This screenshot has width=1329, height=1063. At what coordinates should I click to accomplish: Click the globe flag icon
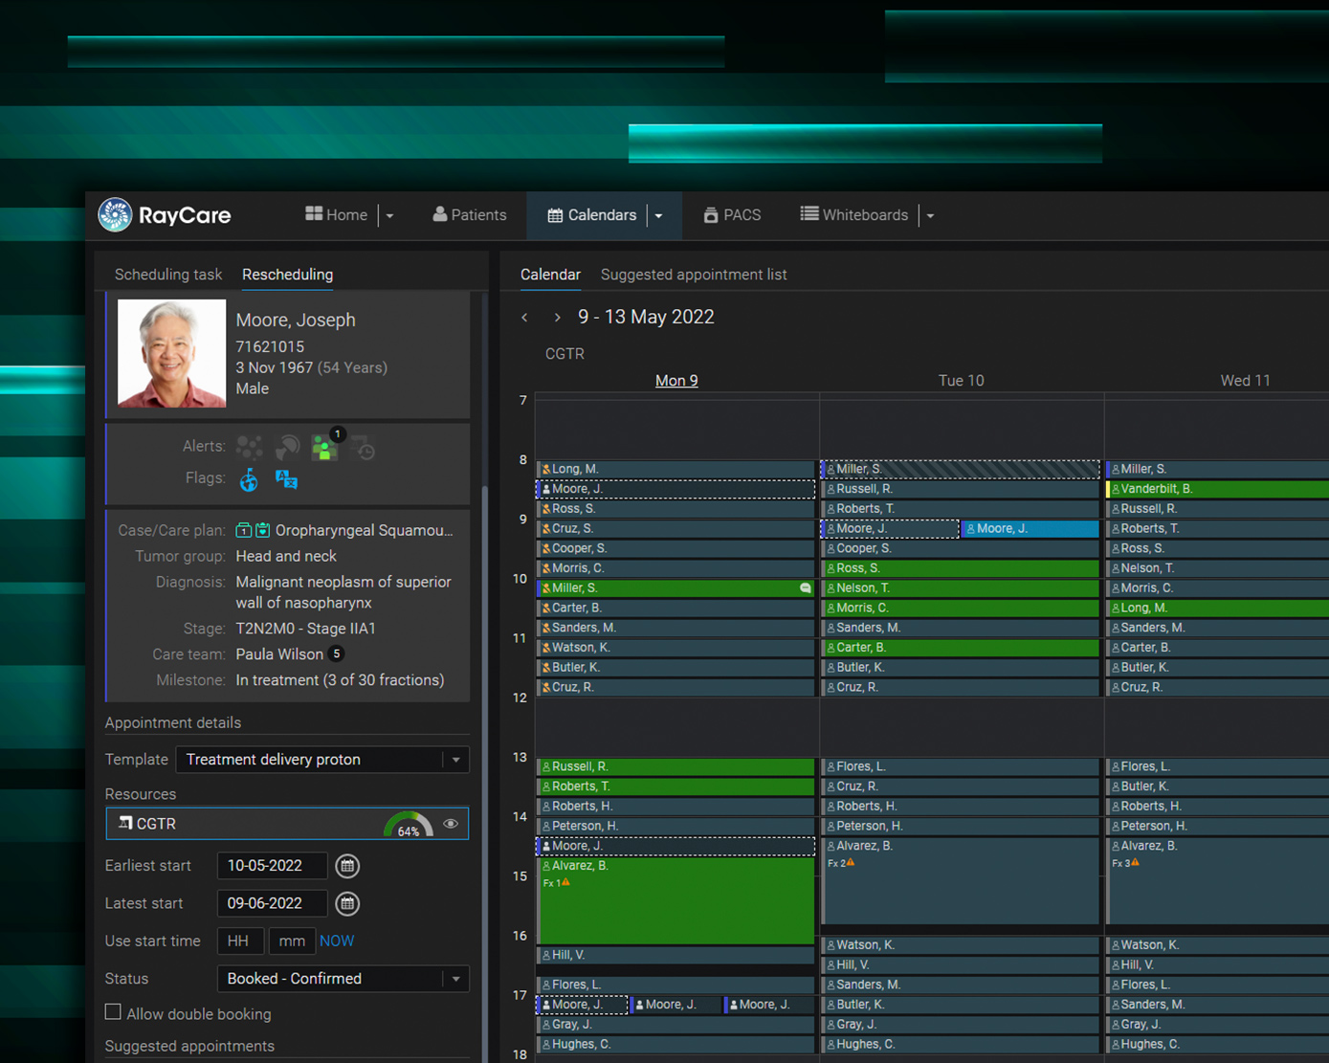pos(249,479)
